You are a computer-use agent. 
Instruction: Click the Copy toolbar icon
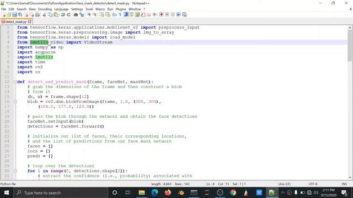click(x=50, y=15)
